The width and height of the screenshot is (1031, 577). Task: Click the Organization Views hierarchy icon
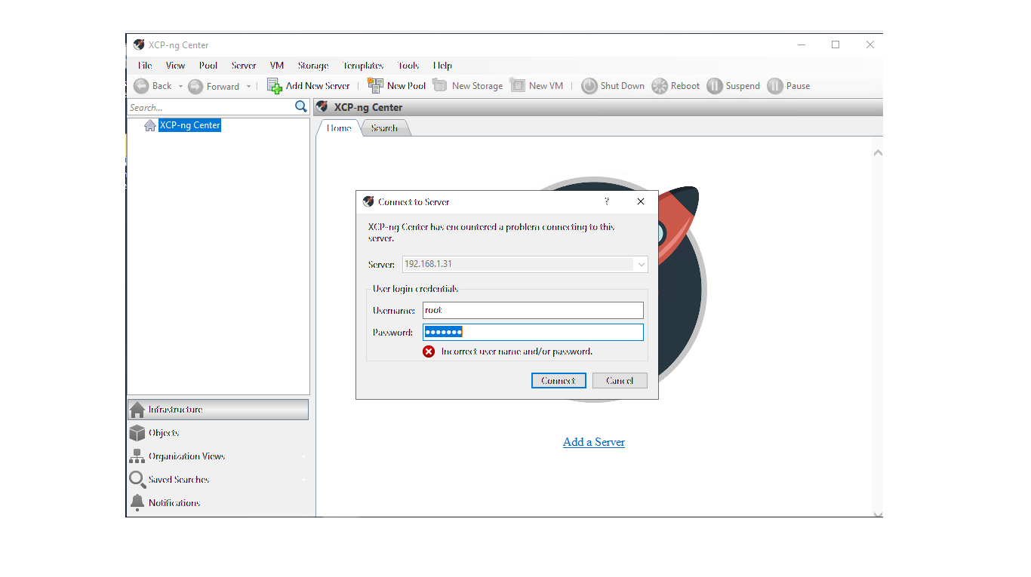137,456
